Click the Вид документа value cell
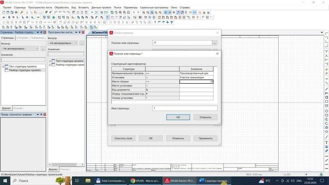The width and height of the screenshot is (329, 185). click(x=196, y=90)
